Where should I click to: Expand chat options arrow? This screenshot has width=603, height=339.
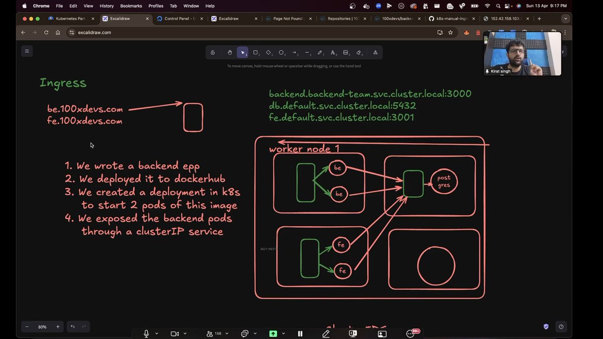255,333
